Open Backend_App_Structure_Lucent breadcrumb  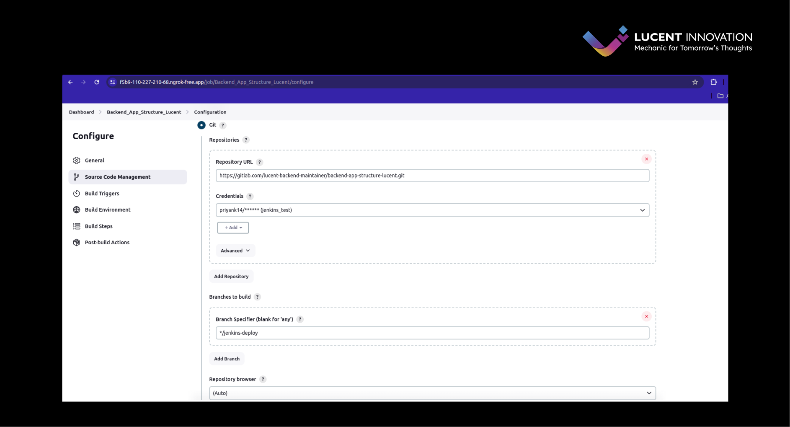pos(144,112)
